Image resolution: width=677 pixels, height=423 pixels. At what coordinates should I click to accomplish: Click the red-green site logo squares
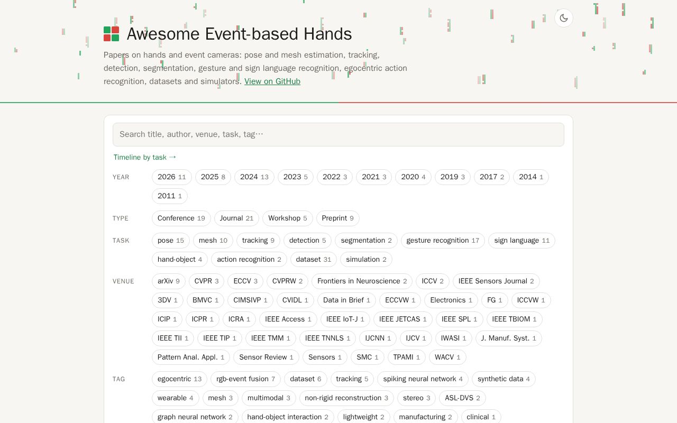111,34
